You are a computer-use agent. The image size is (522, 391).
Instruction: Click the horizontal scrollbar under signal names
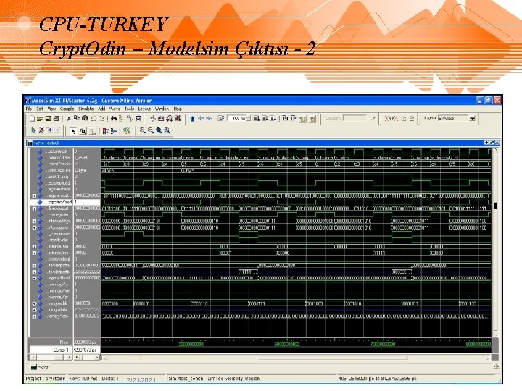click(x=51, y=358)
